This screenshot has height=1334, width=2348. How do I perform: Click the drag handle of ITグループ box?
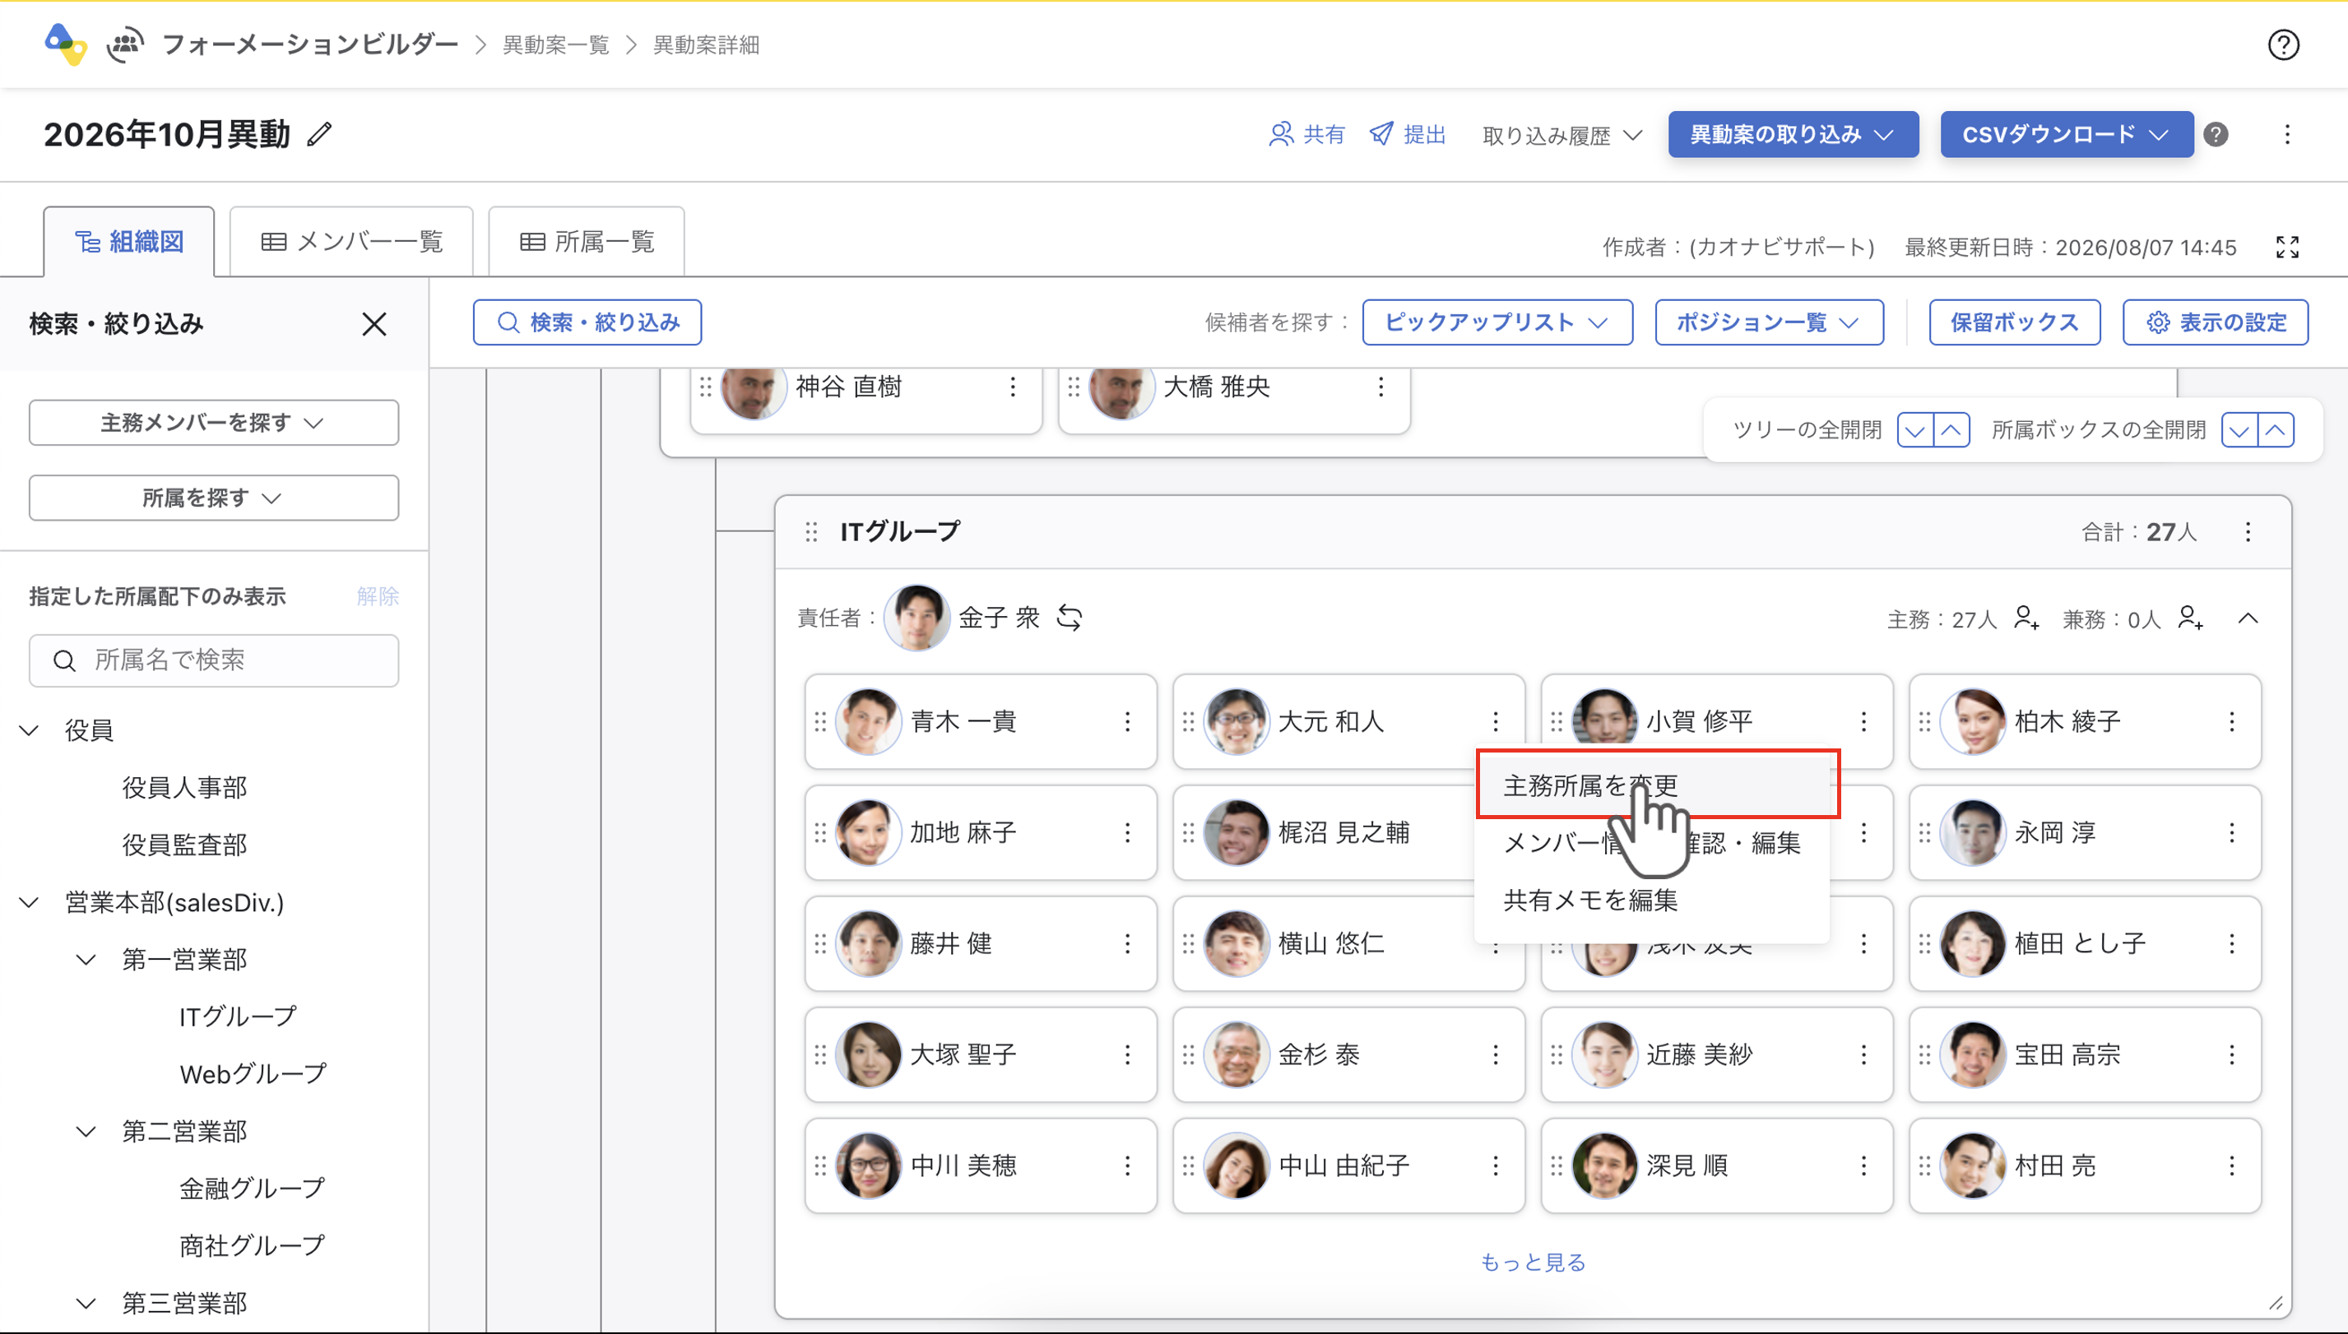tap(810, 532)
